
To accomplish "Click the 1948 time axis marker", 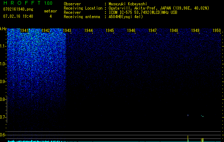I will 174,30.
